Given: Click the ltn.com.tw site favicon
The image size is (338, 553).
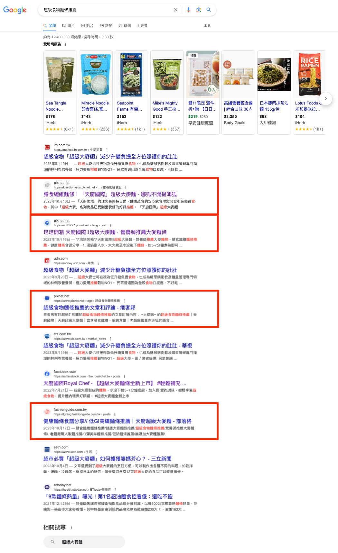Looking at the screenshot, I should [47, 147].
